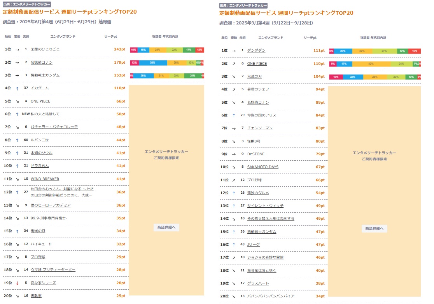Screen dimensions: 434x304
Task: Open the ジョジョの奇妙な冒険 link
Action: pyautogui.click(x=265, y=257)
